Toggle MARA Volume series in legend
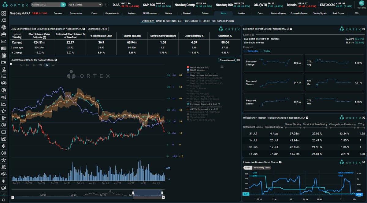 (x=195, y=70)
